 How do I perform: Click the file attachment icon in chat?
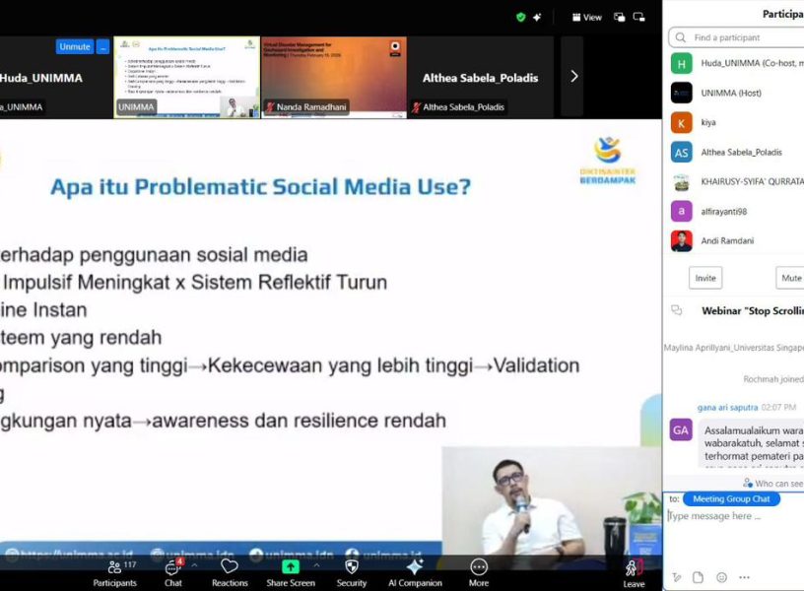click(x=699, y=577)
